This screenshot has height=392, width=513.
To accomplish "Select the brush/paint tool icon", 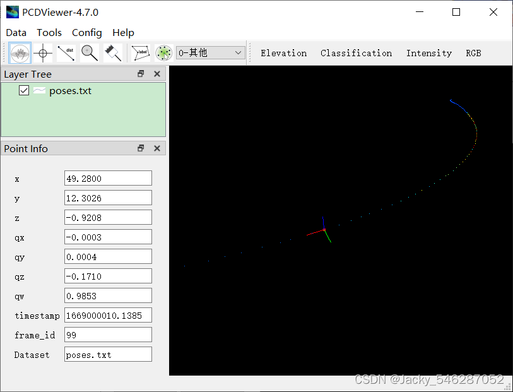I will (113, 52).
